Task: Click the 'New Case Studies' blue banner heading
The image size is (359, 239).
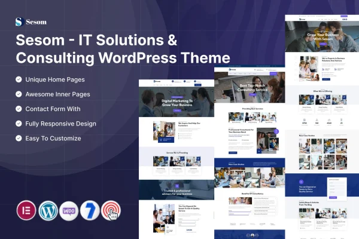Action: (x=236, y=164)
